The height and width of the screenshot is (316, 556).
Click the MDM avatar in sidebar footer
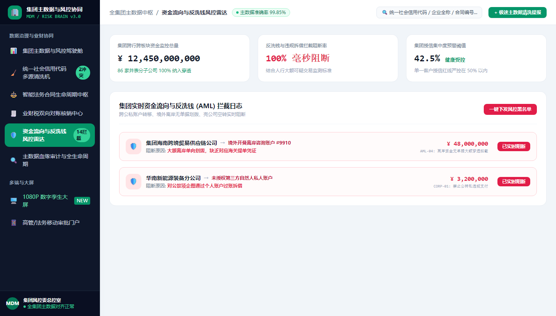12,304
